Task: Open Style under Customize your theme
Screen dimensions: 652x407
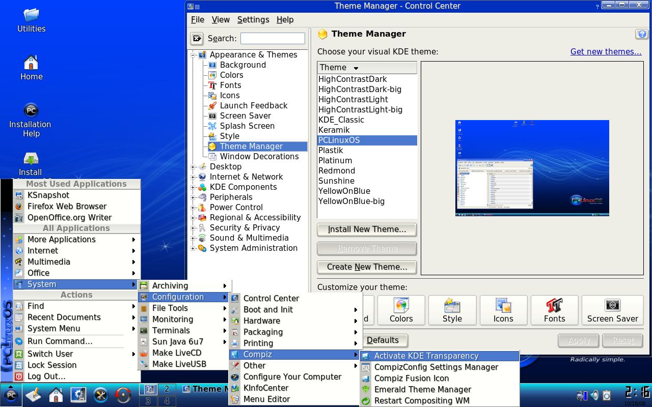Action: pos(452,310)
